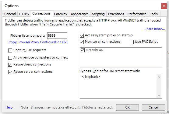Viewport: 169px width, 114px height.
Task: Switch to the General tab
Action: pos(10,14)
